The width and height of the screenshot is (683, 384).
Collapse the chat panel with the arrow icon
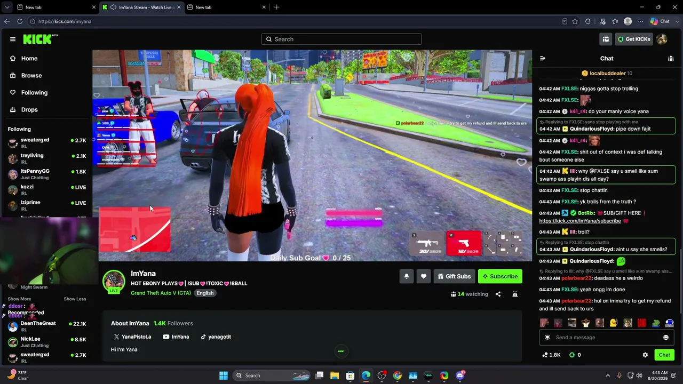[543, 59]
